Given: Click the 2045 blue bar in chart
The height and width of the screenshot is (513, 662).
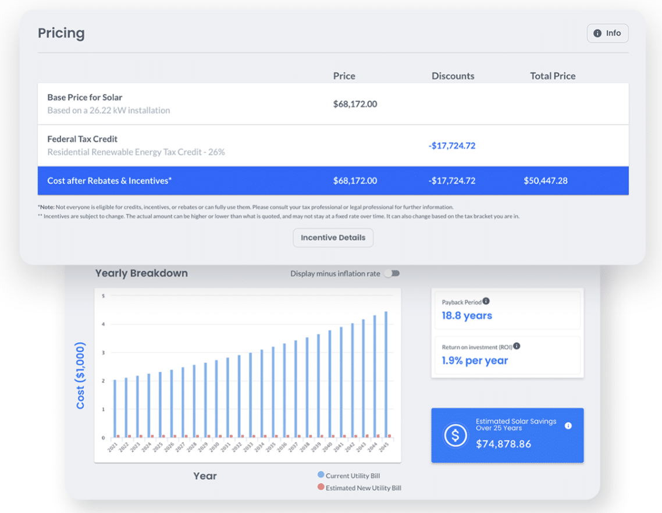Looking at the screenshot, I should coord(386,372).
